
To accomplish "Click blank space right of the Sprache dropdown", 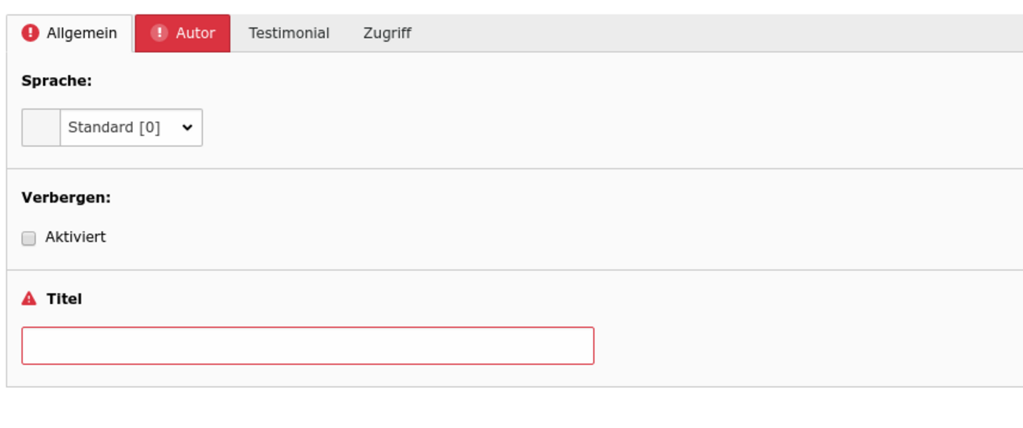I will (572, 128).
